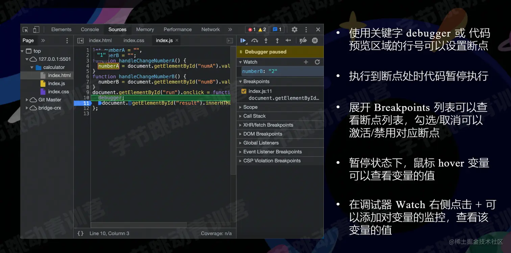This screenshot has width=511, height=253.
Task: Show more navigator tabs chevron
Action: pos(43,41)
